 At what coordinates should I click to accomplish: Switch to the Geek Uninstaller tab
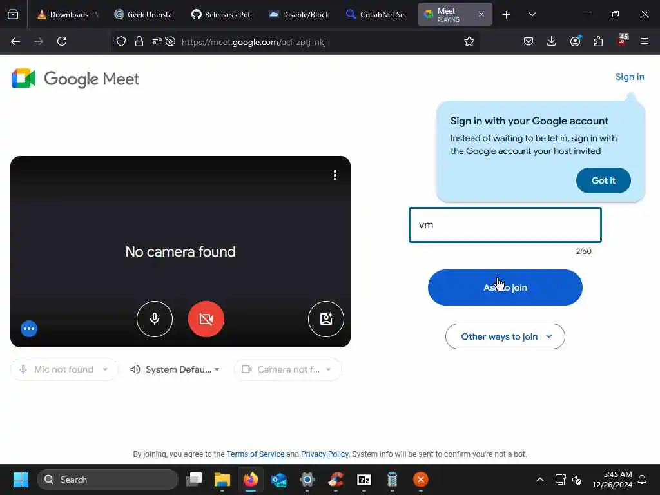(x=145, y=14)
